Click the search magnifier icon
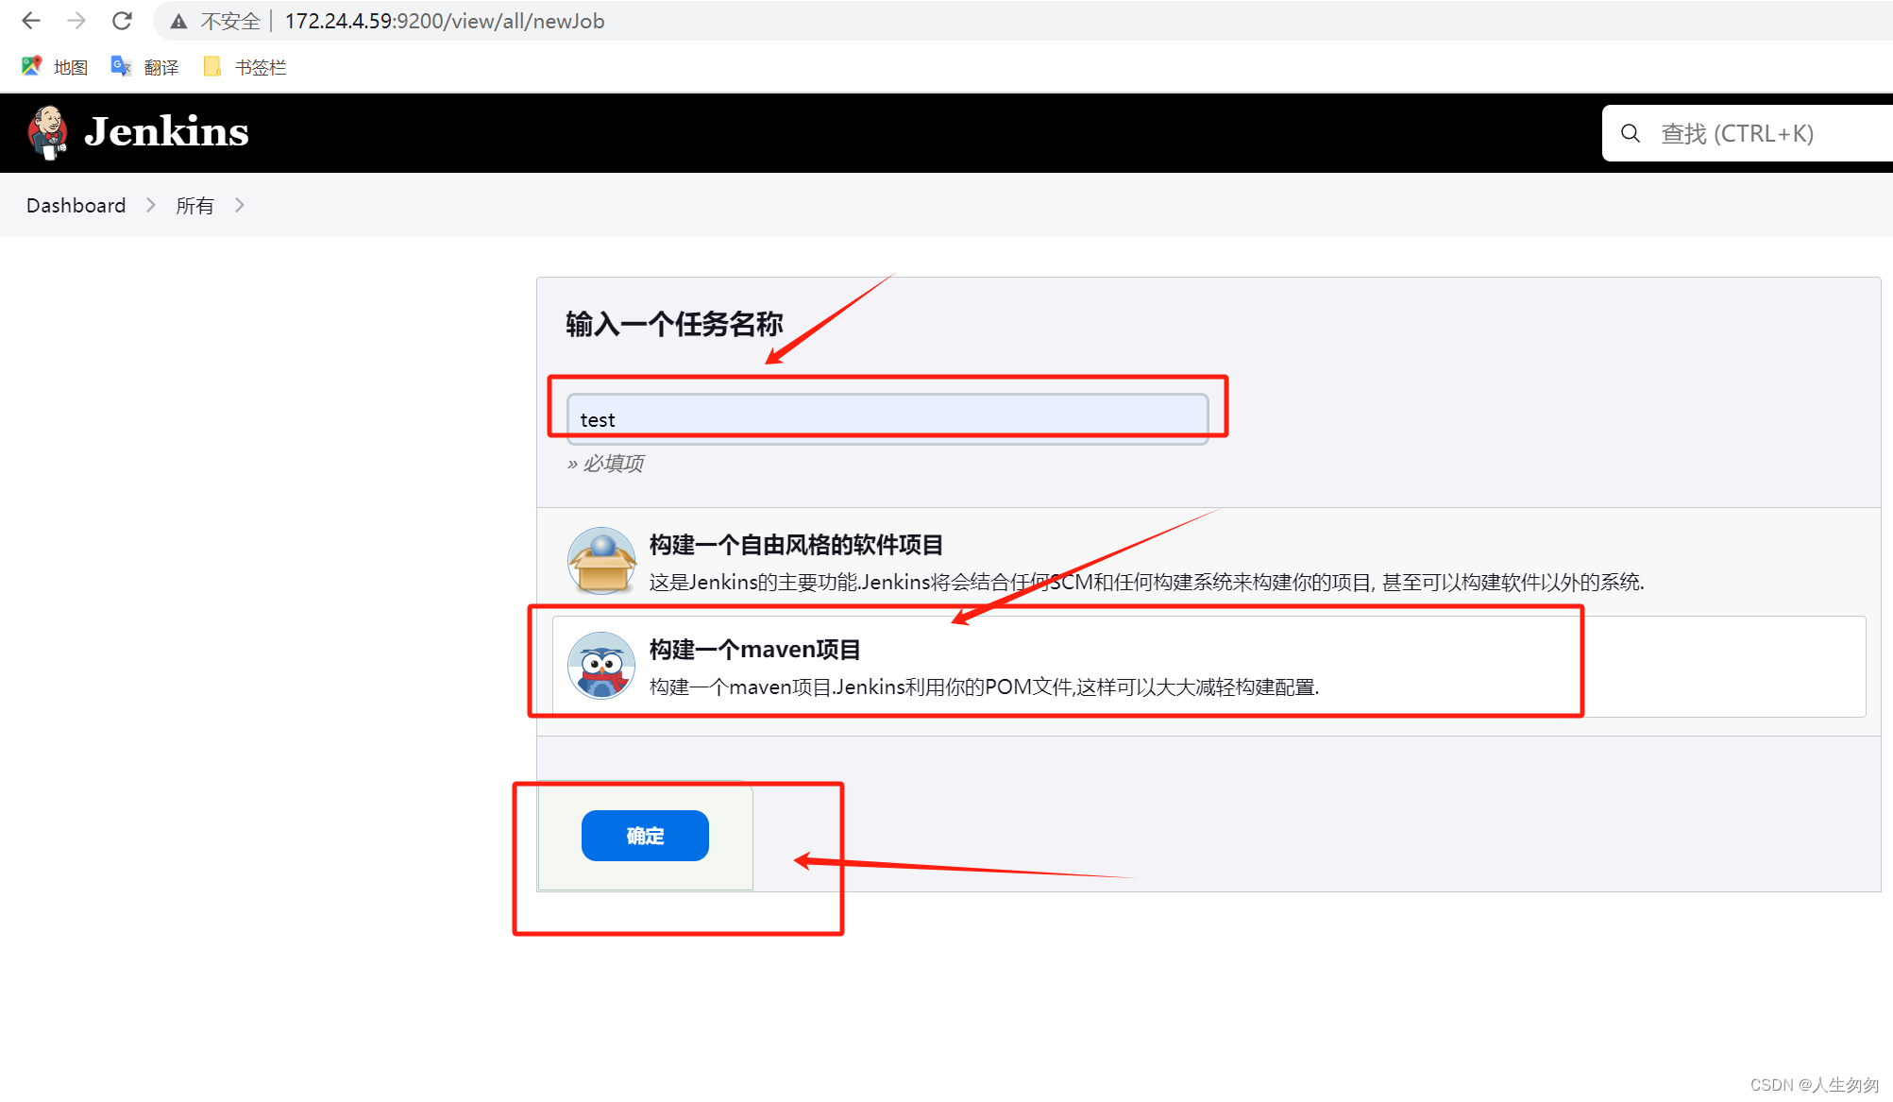This screenshot has width=1893, height=1102. point(1631,134)
